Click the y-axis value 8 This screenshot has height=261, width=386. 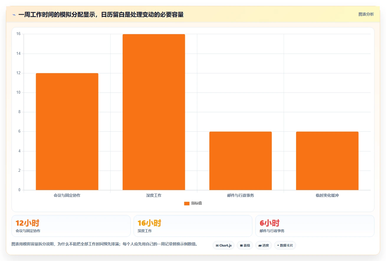[x=19, y=112]
